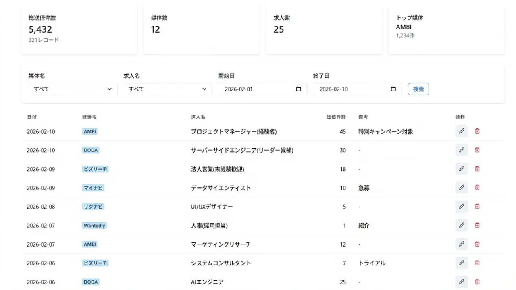Delete the サーバーサイドエンジニア(リーダー候補) entry
The width and height of the screenshot is (516, 290).
point(477,150)
